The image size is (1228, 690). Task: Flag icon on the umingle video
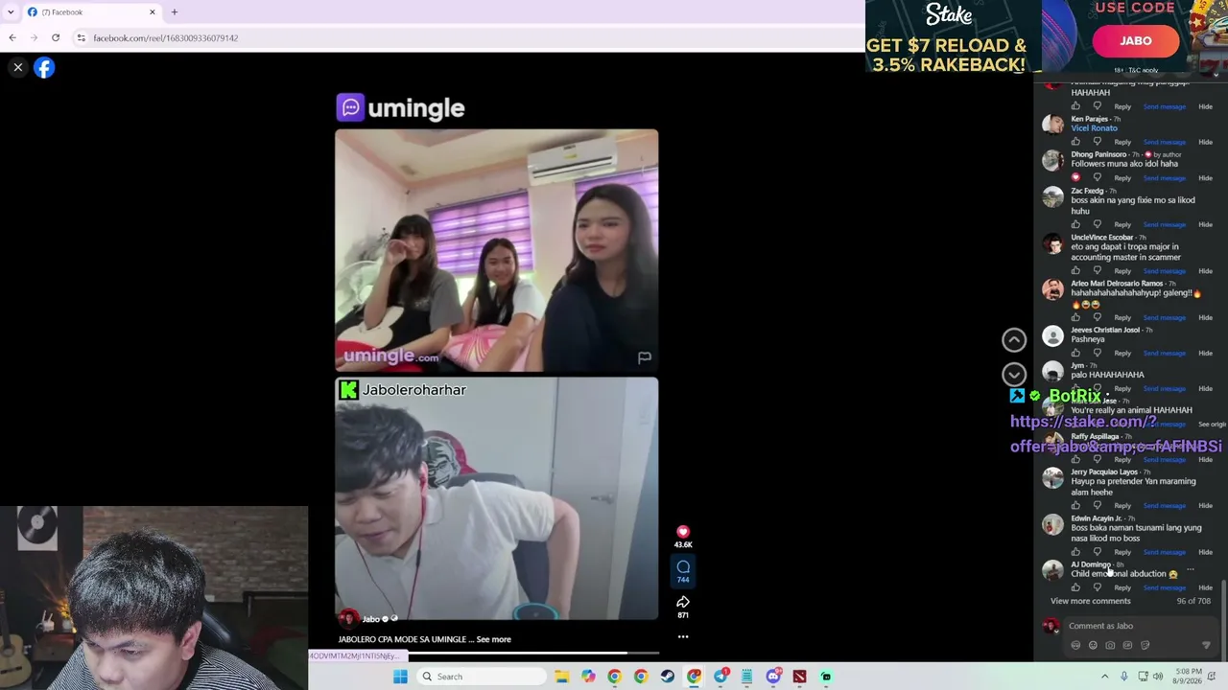pos(645,357)
